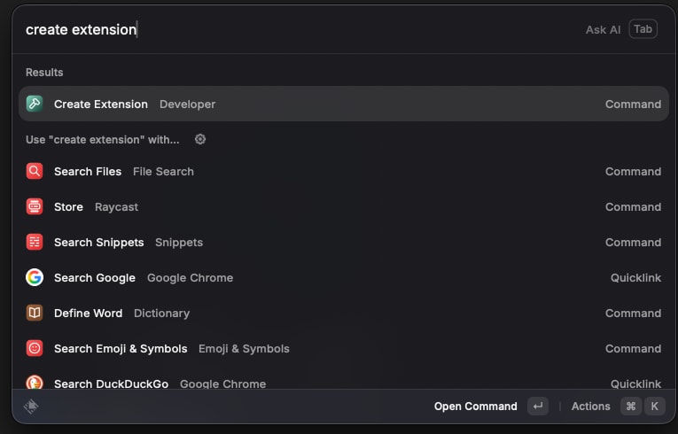
Task: Click the 'File Search' subtitle text
Action: coord(163,172)
